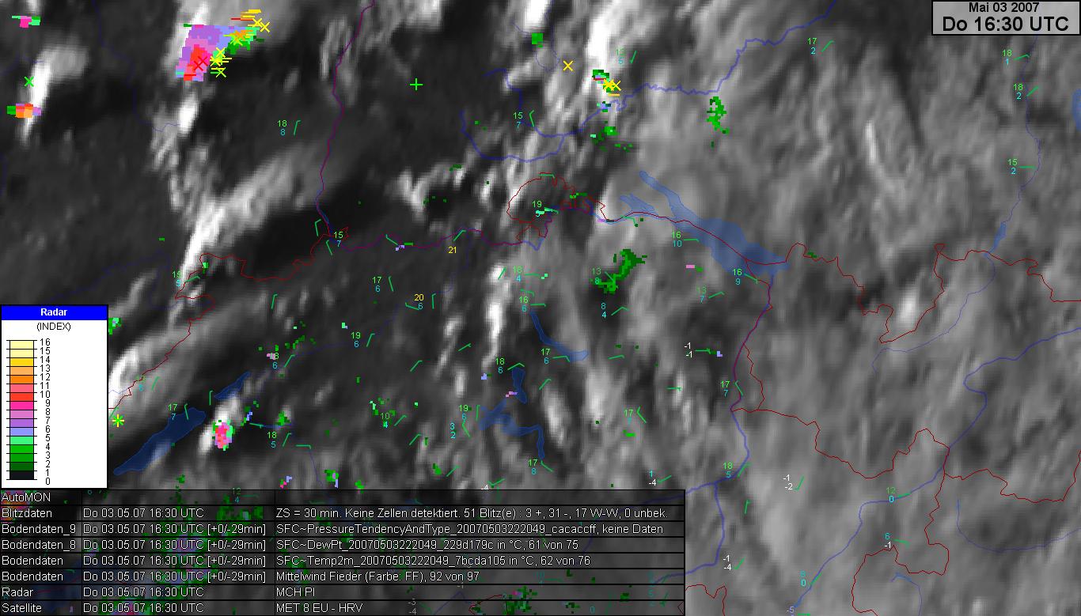
Task: Click the isolated green plus lightning marker
Action: coord(416,84)
